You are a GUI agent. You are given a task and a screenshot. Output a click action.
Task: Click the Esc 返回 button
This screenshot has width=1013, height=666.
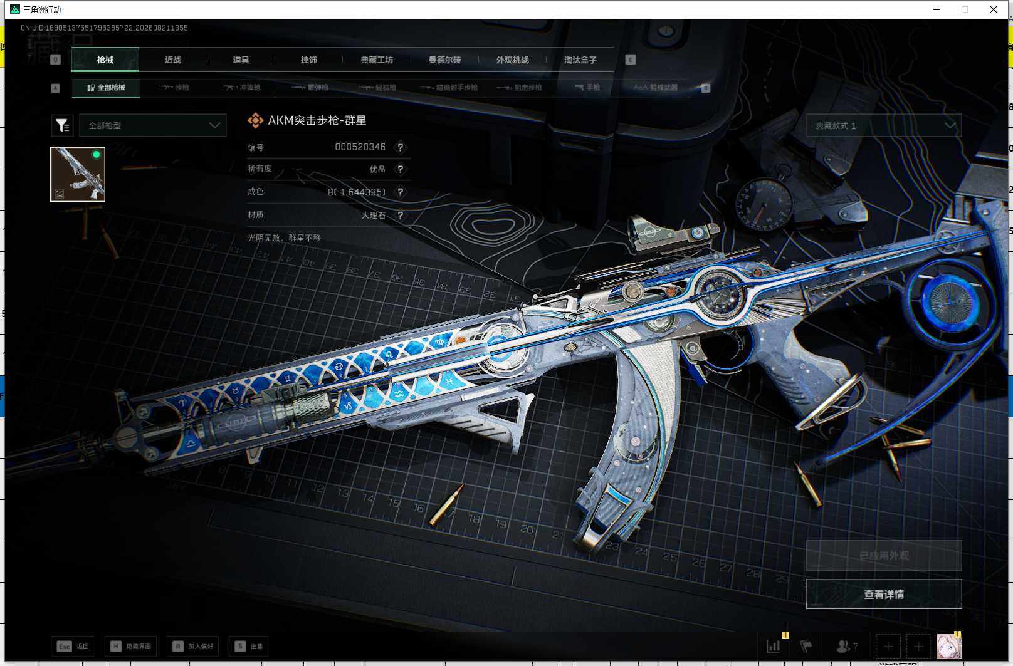click(73, 646)
